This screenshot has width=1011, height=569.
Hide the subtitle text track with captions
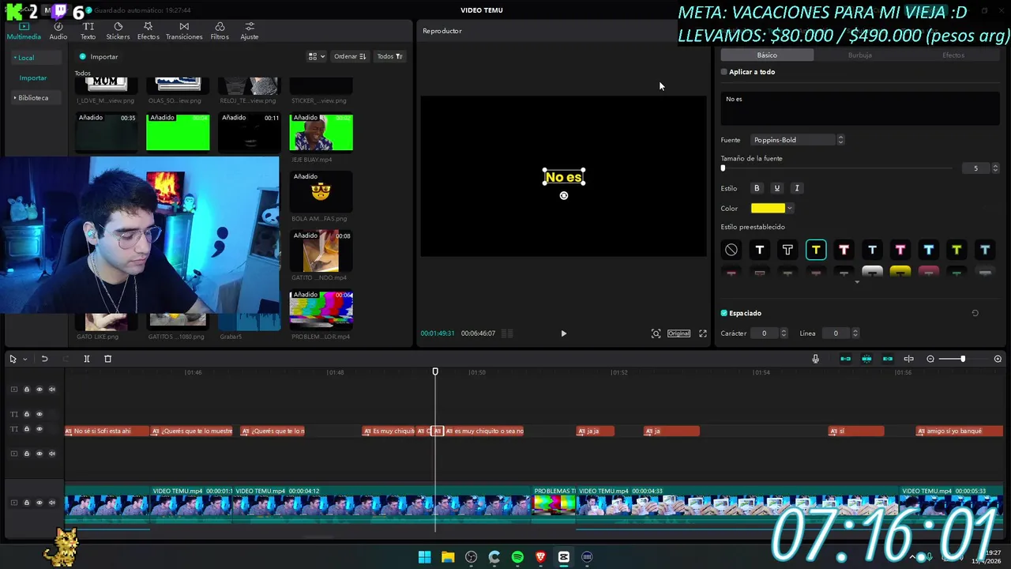pos(39,429)
